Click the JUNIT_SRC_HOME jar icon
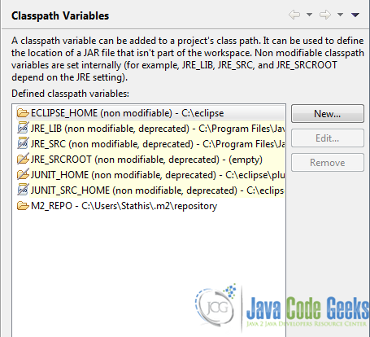The width and height of the screenshot is (370, 337). (x=23, y=190)
